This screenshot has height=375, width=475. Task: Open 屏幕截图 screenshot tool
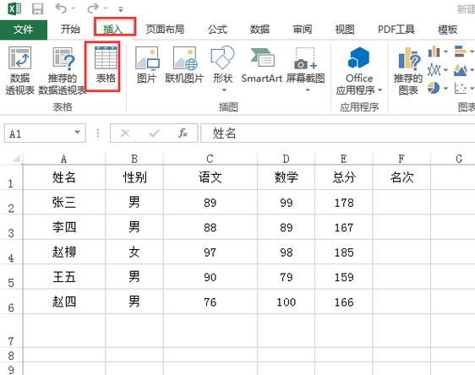coord(306,69)
